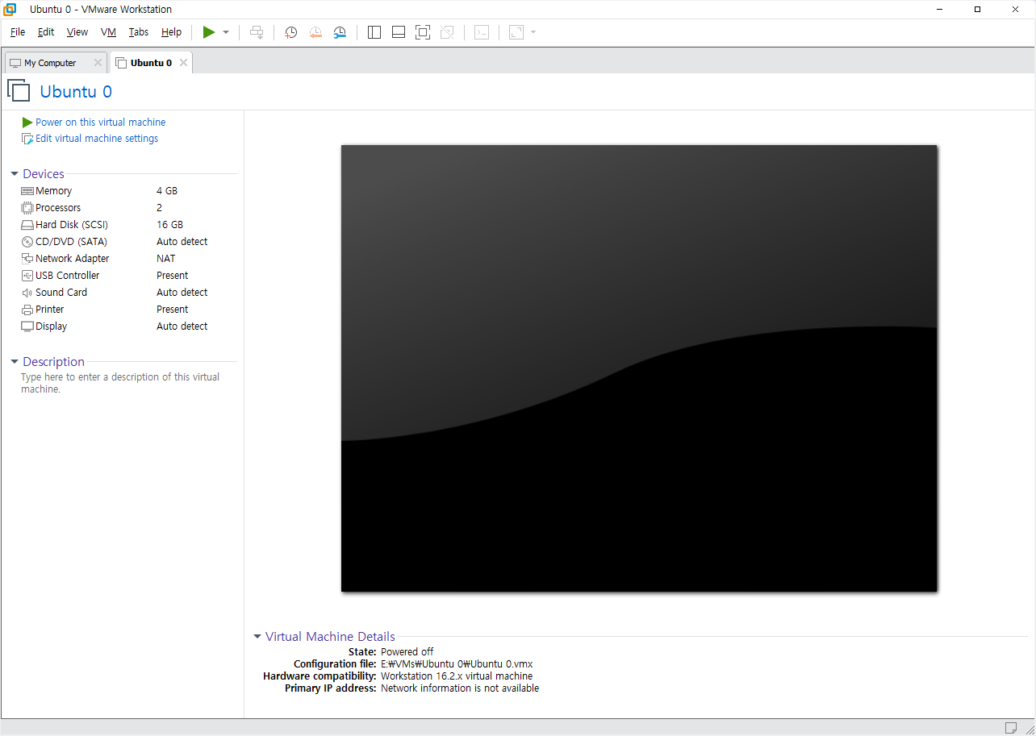Click the stretch guest display toolbar icon
The image size is (1036, 736).
(x=516, y=32)
